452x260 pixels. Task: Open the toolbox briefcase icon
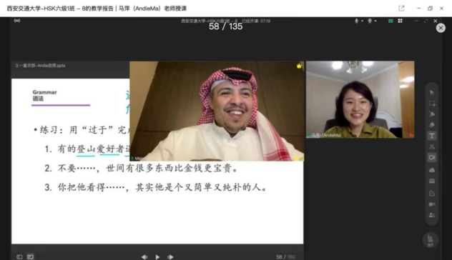431,181
